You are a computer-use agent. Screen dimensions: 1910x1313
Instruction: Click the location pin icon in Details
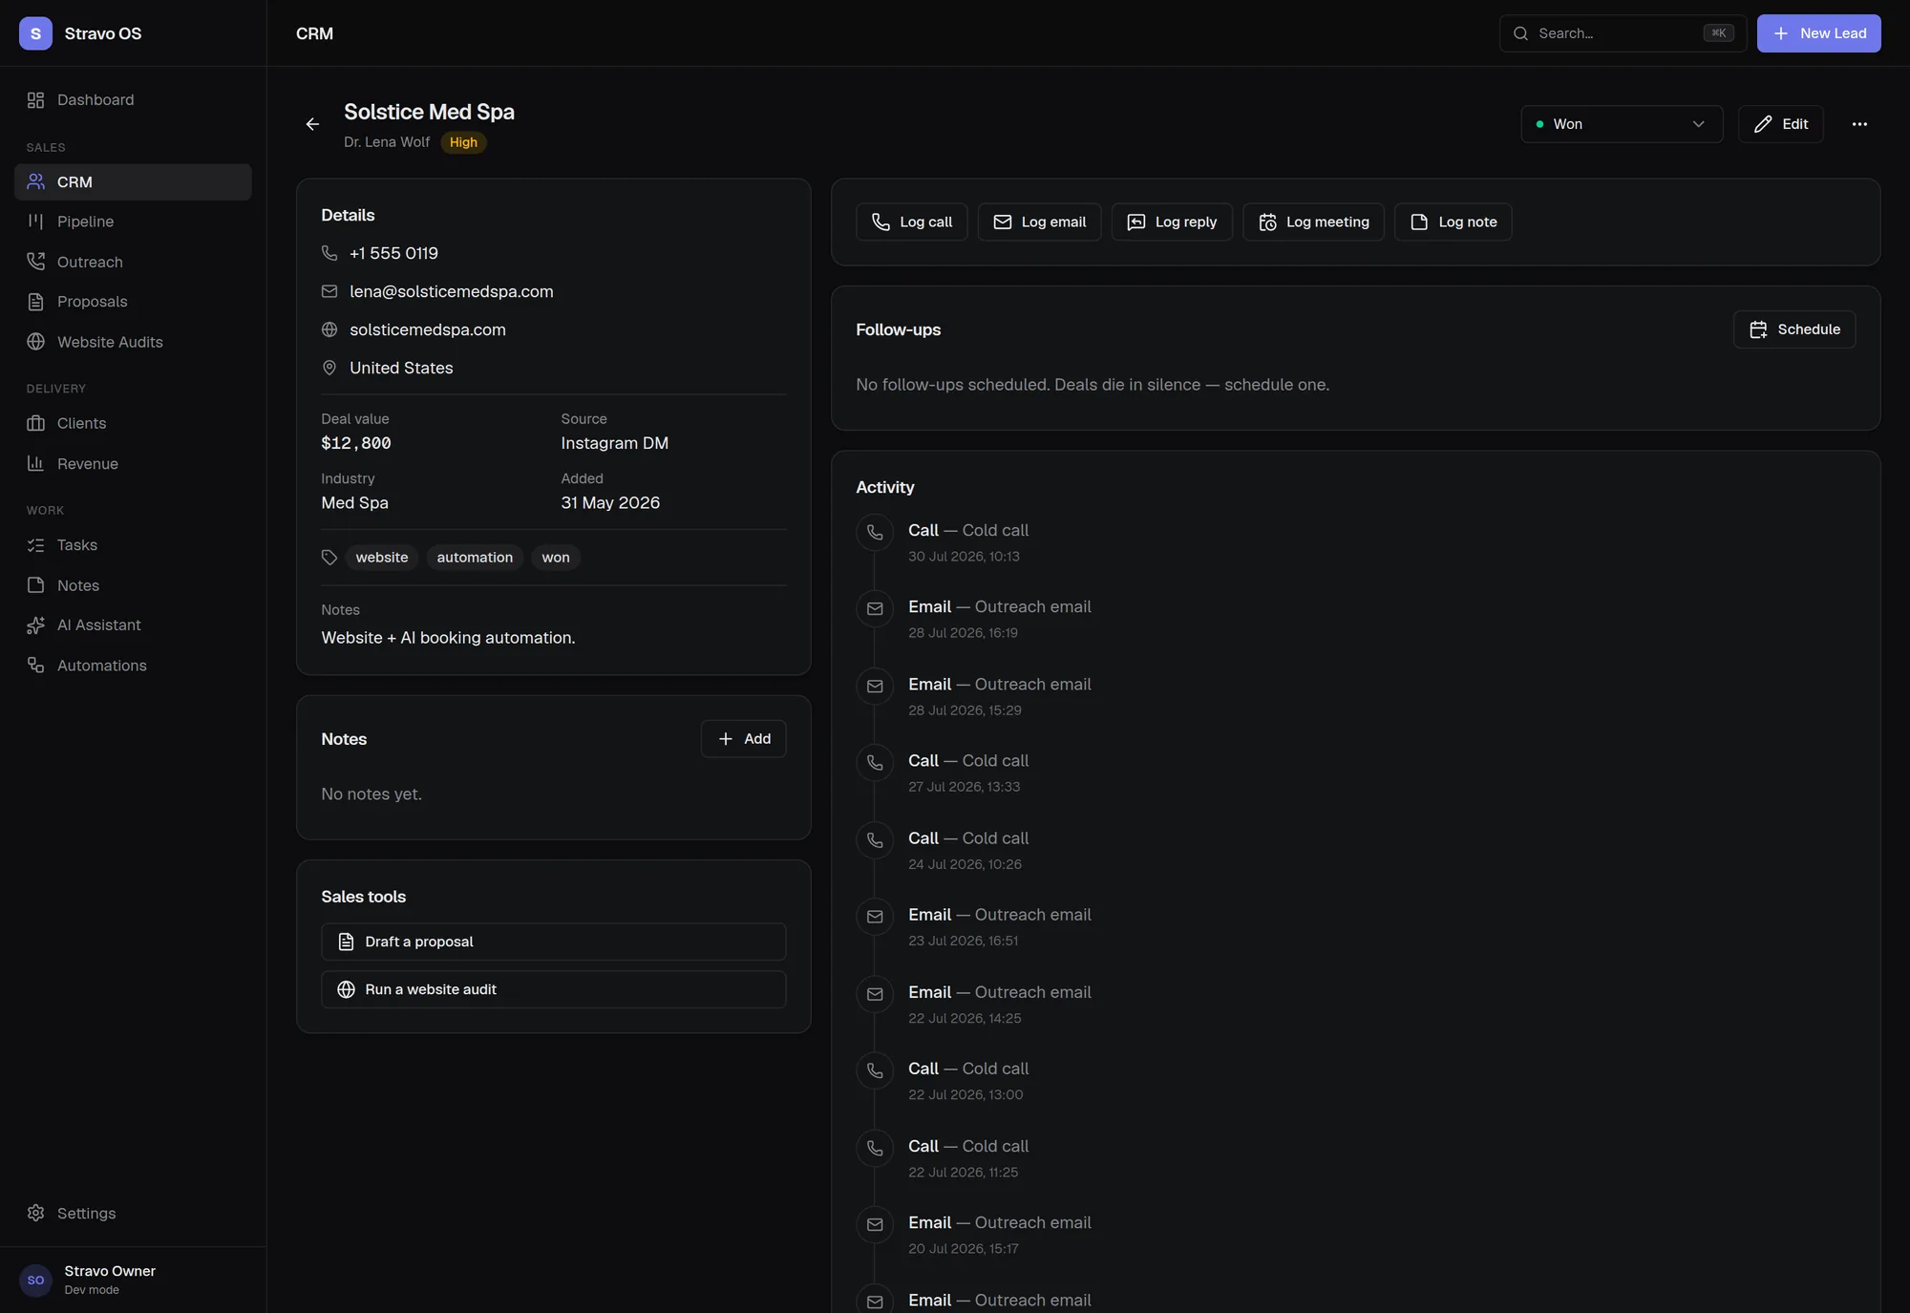click(x=329, y=368)
